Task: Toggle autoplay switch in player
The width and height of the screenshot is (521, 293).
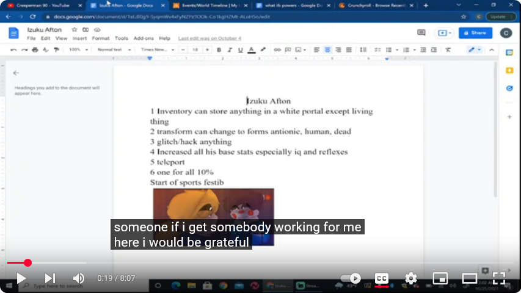Action: (351, 278)
